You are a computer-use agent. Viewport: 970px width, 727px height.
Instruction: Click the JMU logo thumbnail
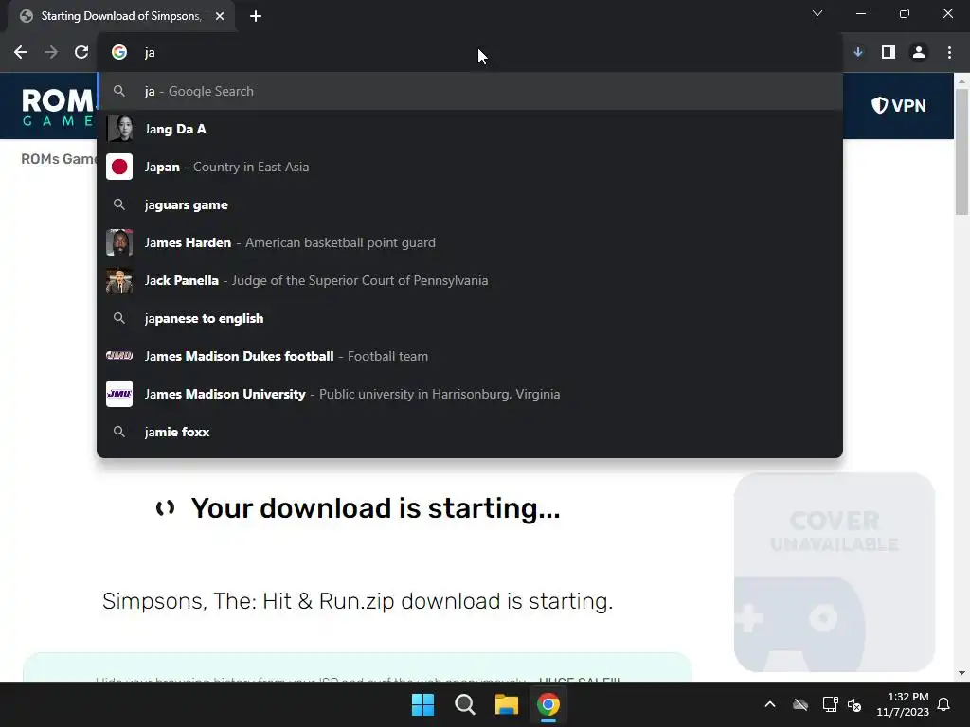[x=119, y=394]
